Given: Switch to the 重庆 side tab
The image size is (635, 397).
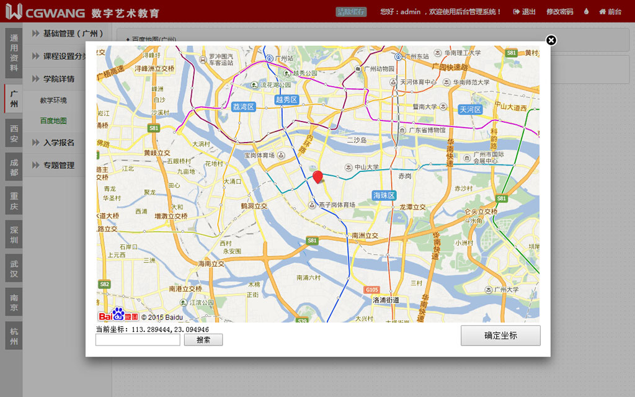Looking at the screenshot, I should 14,201.
